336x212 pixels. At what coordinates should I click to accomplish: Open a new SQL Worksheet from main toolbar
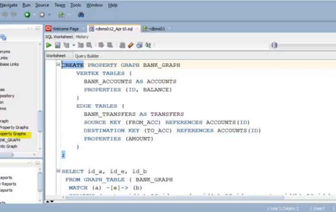pyautogui.click(x=61, y=14)
